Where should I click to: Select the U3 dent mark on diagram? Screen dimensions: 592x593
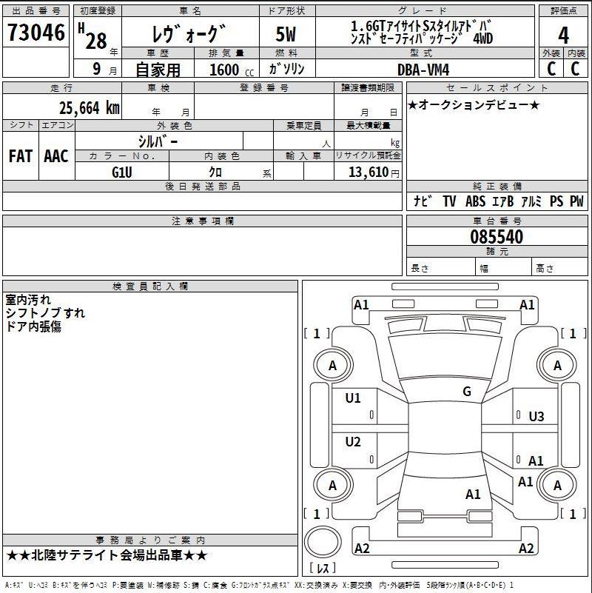point(536,416)
